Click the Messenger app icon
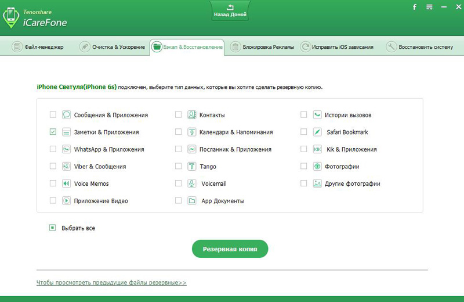Image resolution: width=464 pixels, height=302 pixels. click(192, 149)
